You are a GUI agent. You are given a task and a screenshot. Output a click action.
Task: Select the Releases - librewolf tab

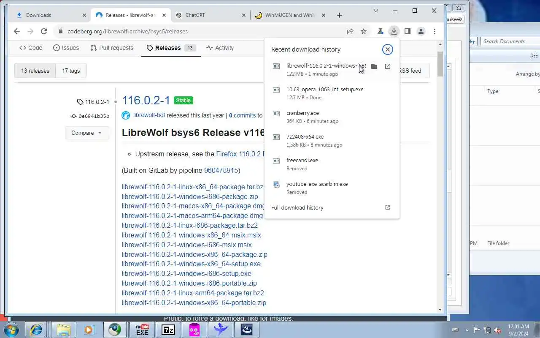(130, 15)
